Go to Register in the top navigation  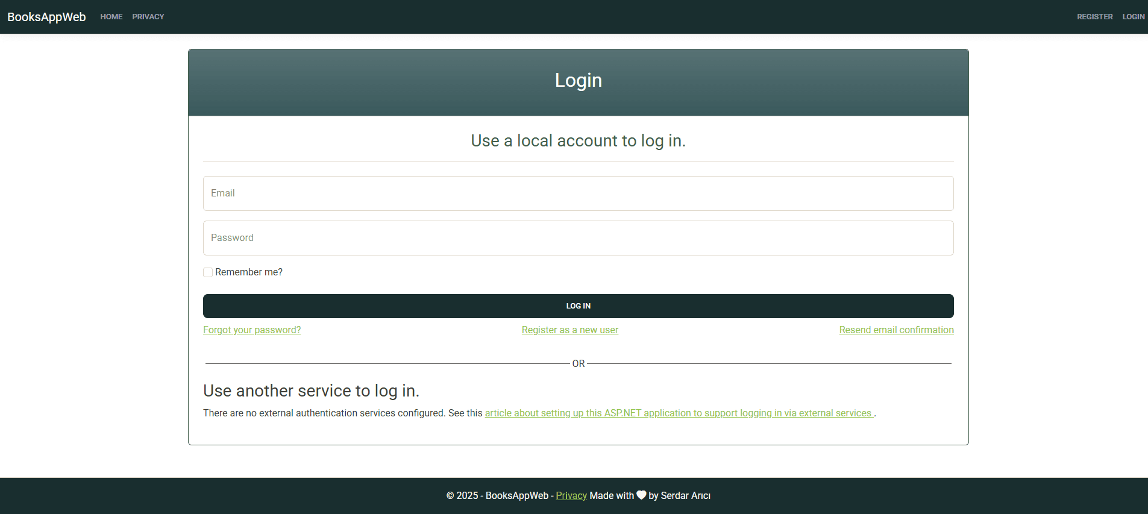click(x=1095, y=17)
